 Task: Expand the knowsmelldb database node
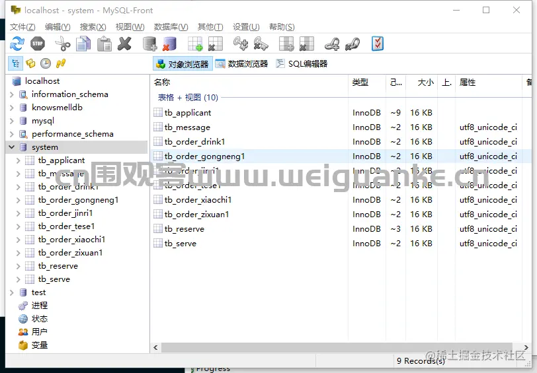[x=12, y=108]
